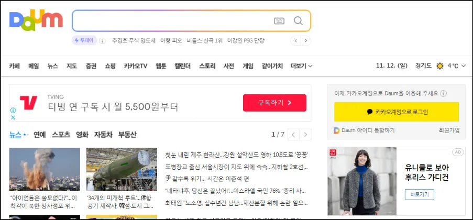Open 사전 from the service menu
Image resolution: width=473 pixels, height=220 pixels.
(x=229, y=66)
